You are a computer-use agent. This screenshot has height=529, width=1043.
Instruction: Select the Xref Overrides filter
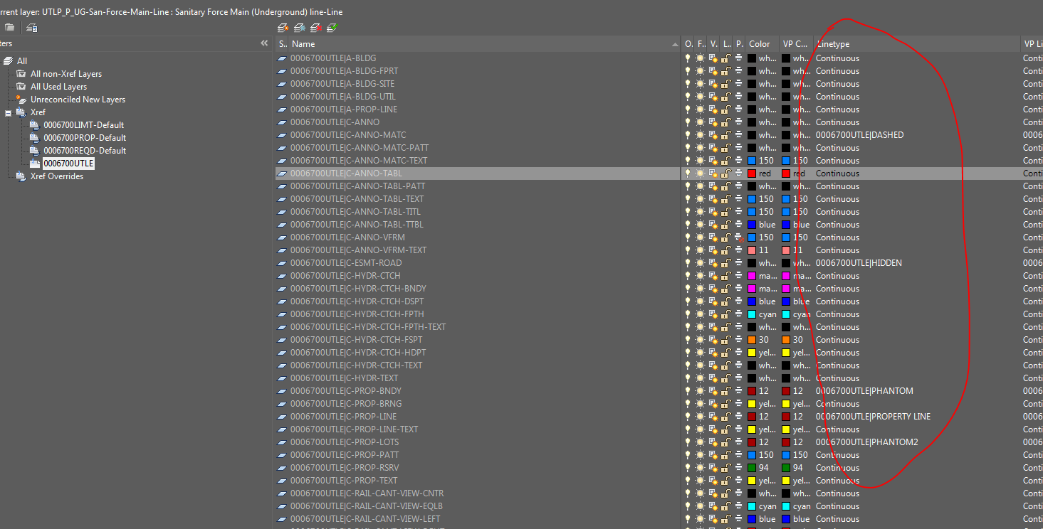click(x=57, y=176)
